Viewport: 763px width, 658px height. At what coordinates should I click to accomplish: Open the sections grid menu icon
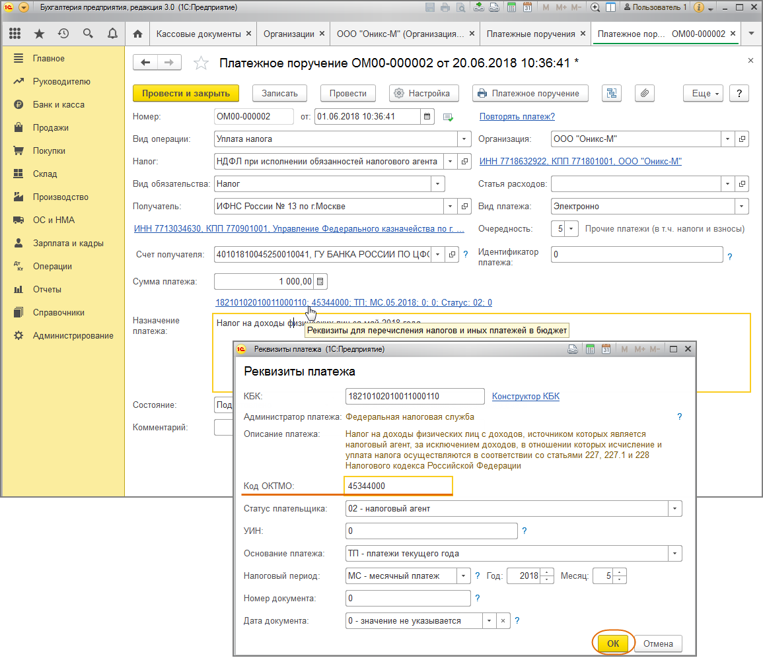pos(15,34)
